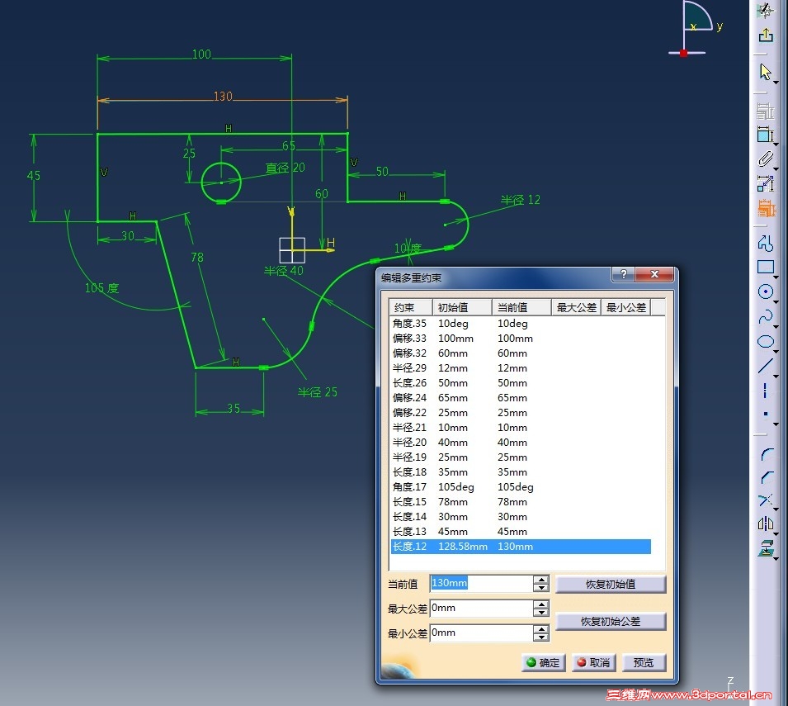The image size is (788, 706).
Task: Click the 约束 column header
Action: click(411, 307)
